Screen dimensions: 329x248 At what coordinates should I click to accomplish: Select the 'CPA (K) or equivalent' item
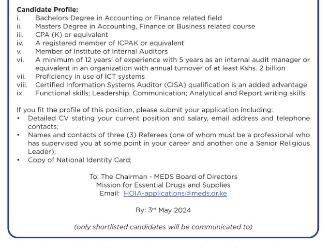point(72,35)
